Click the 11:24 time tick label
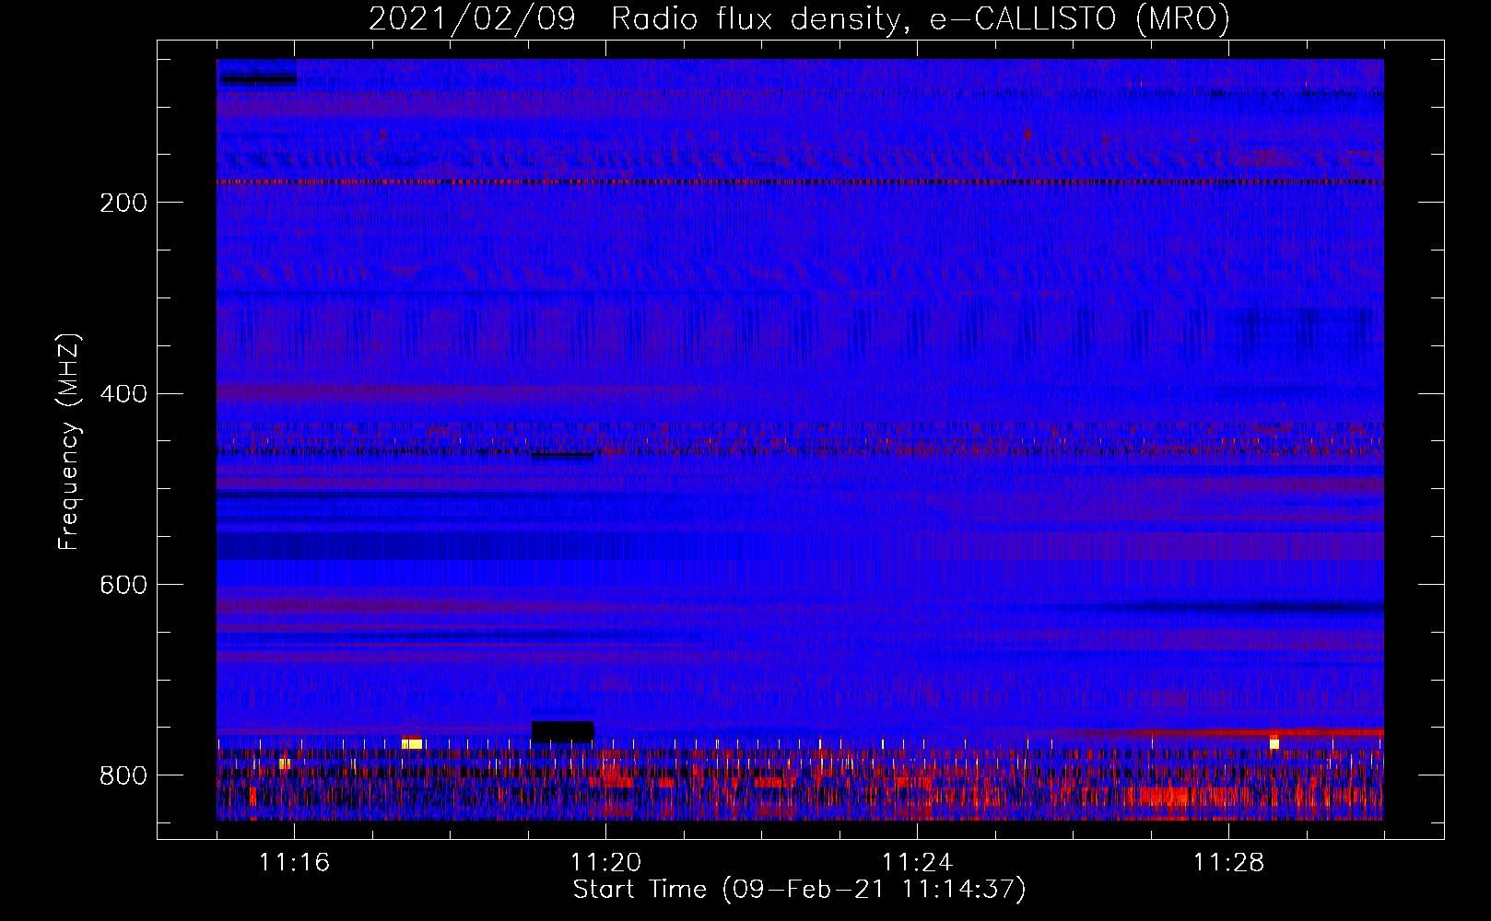 [x=917, y=862]
